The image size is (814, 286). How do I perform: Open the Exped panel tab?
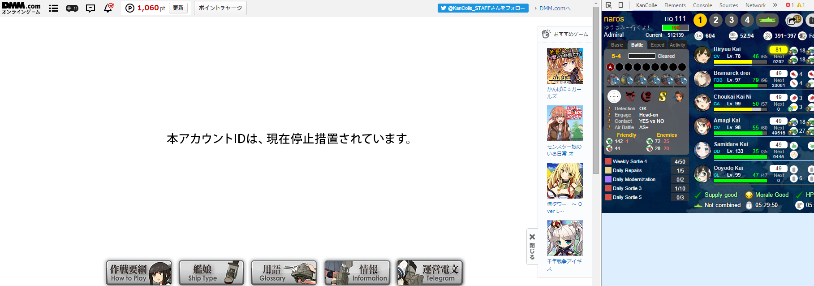pyautogui.click(x=657, y=45)
